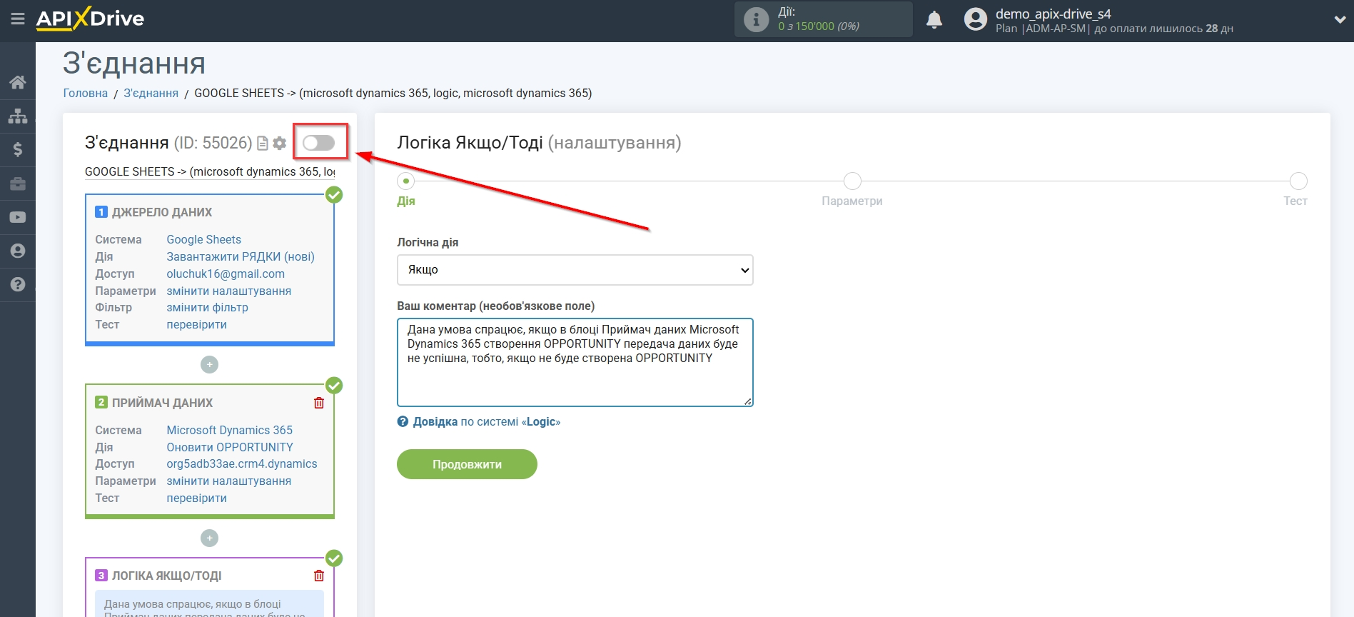Expand the account dropdown chevron

[1340, 20]
